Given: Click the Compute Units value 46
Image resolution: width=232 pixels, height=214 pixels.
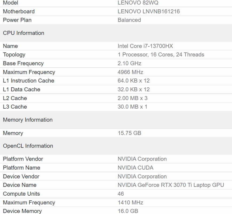Looking at the screenshot, I should tap(121, 194).
